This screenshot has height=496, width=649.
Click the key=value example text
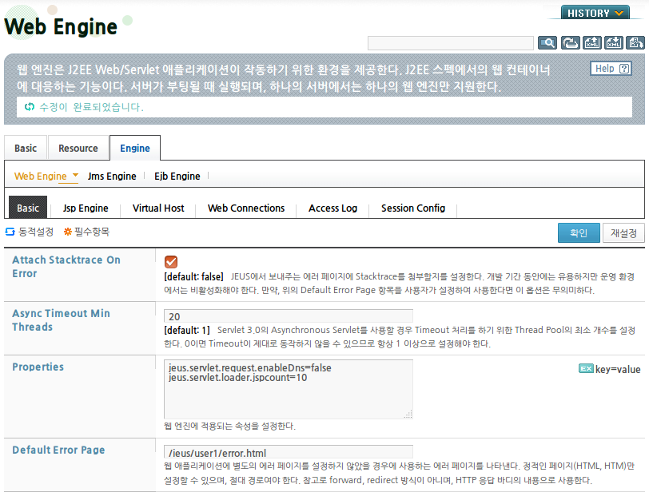618,369
